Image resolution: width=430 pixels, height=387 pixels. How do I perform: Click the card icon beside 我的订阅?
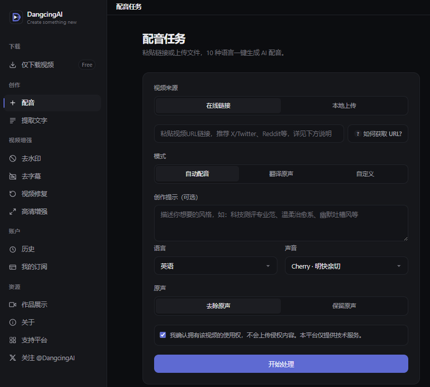(x=12, y=267)
